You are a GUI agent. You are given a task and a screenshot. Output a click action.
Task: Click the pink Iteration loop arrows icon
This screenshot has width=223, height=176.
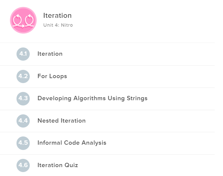tap(23, 20)
